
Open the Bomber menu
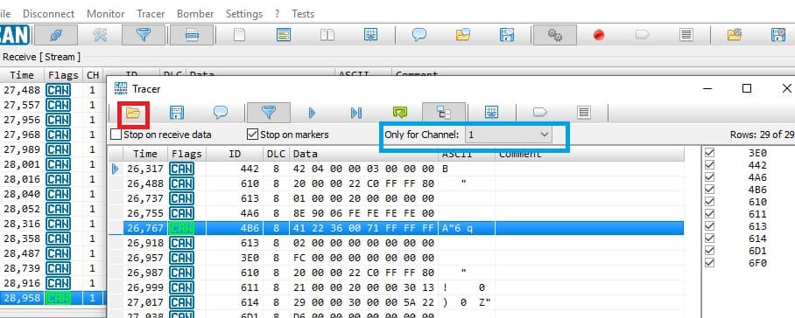pyautogui.click(x=195, y=14)
